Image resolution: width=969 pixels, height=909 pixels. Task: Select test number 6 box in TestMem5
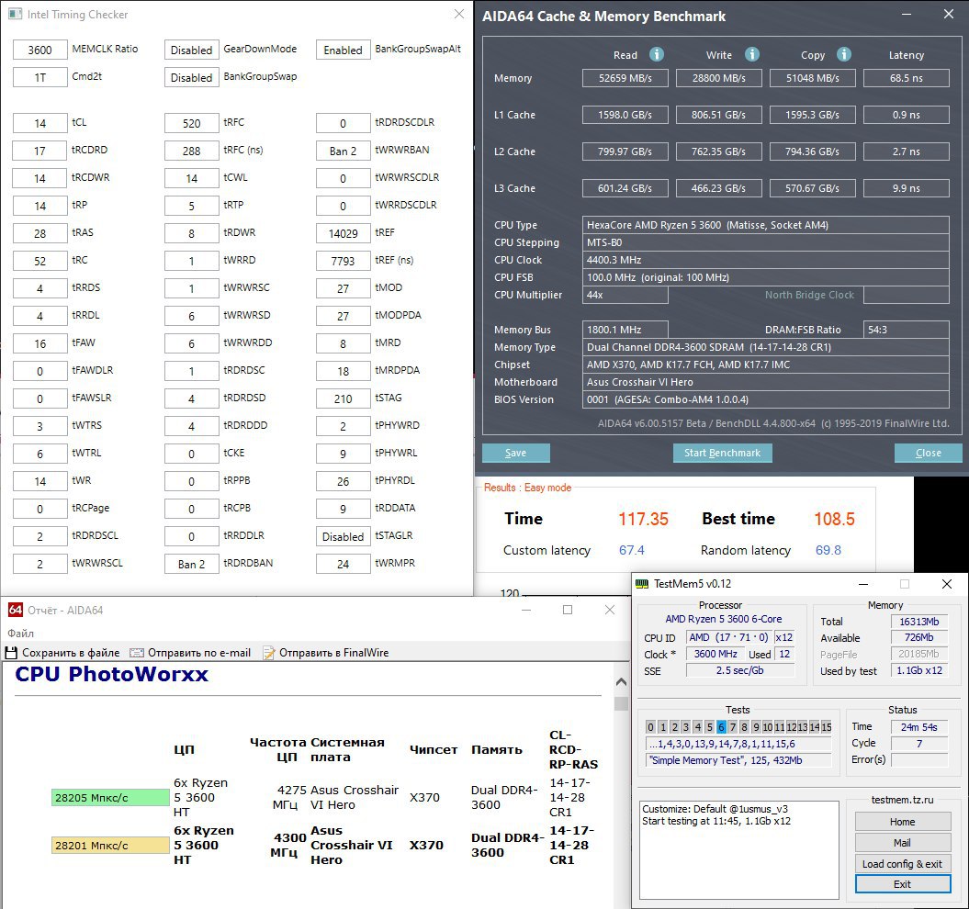pos(721,726)
